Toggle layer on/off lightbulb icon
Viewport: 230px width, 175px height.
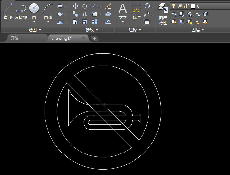tap(173, 6)
